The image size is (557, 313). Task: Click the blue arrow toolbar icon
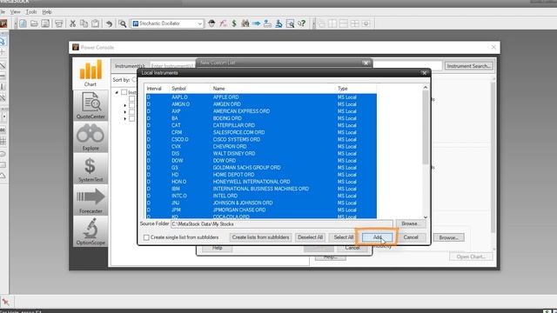256,23
